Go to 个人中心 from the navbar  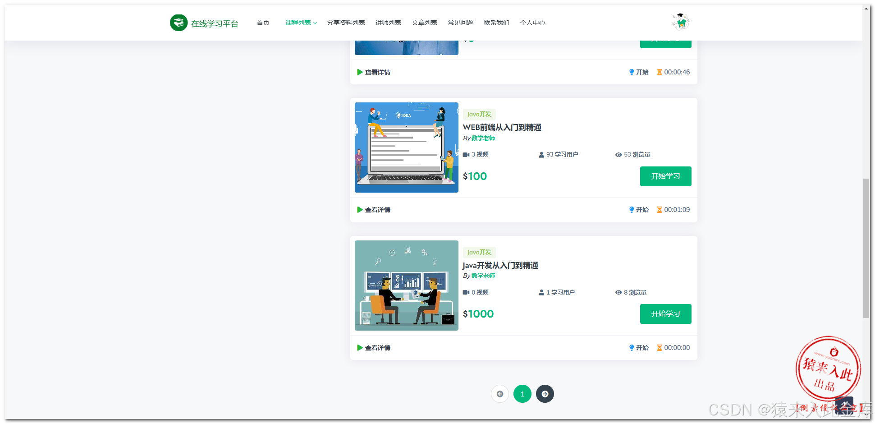point(532,22)
